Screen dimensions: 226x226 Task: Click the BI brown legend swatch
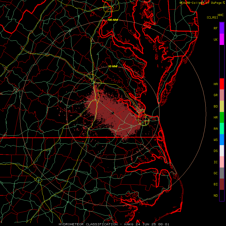click(222, 184)
